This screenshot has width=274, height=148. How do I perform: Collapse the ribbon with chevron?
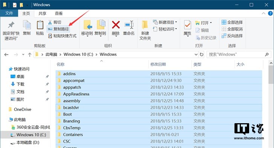[263, 14]
